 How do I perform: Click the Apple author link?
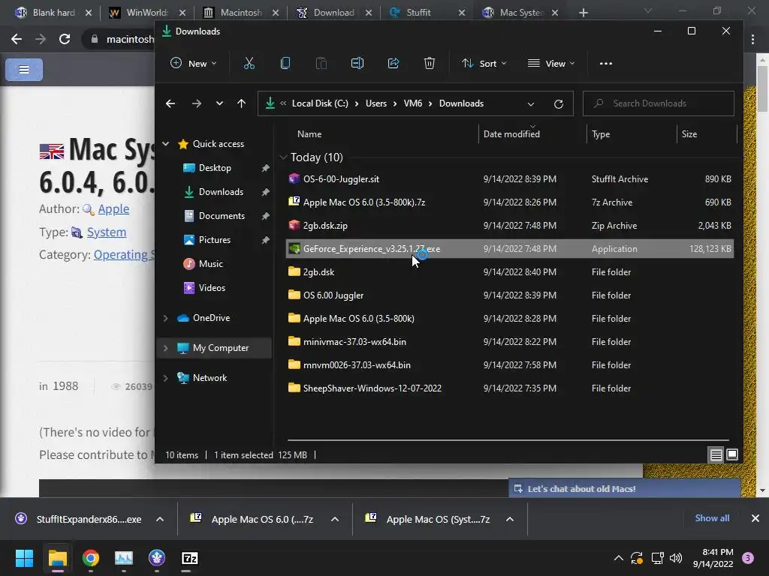113,209
